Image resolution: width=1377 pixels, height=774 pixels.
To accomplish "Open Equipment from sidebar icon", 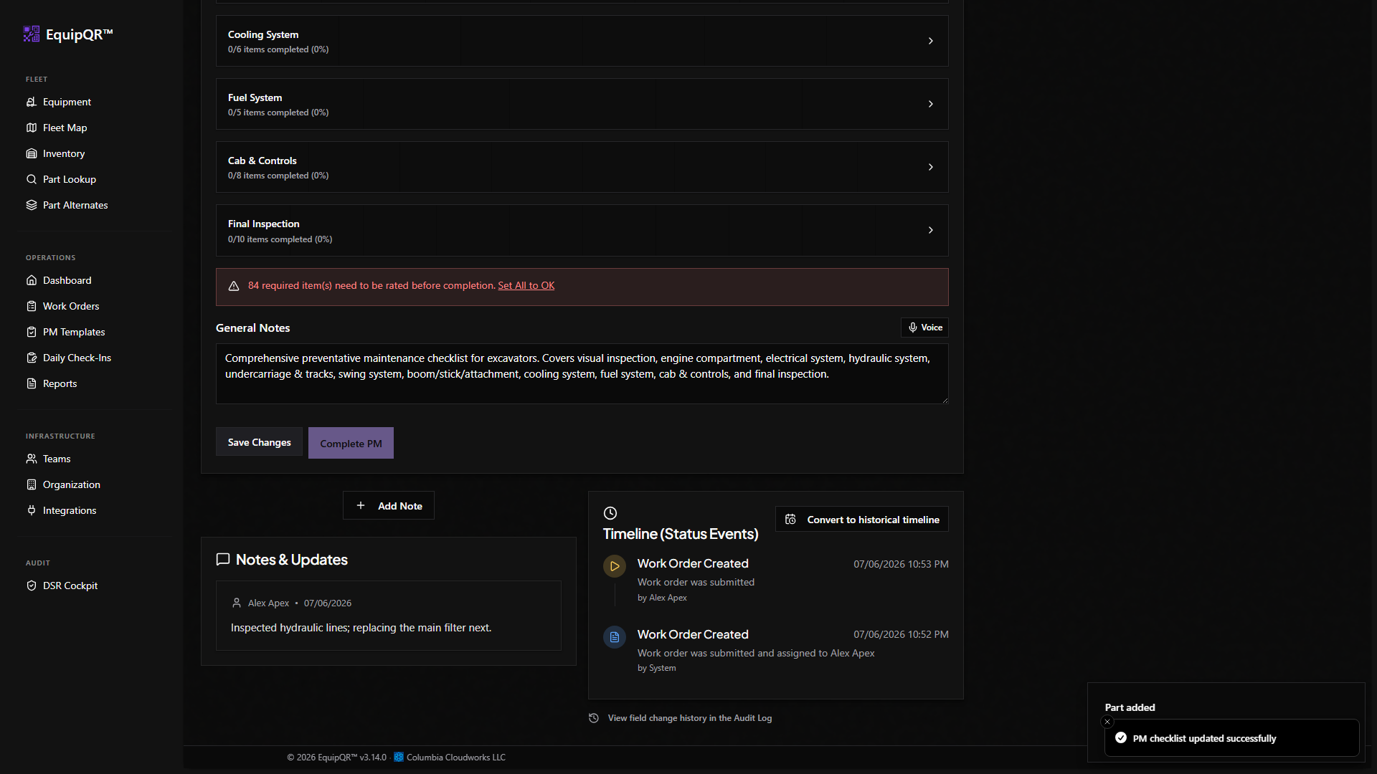I will 32,102.
